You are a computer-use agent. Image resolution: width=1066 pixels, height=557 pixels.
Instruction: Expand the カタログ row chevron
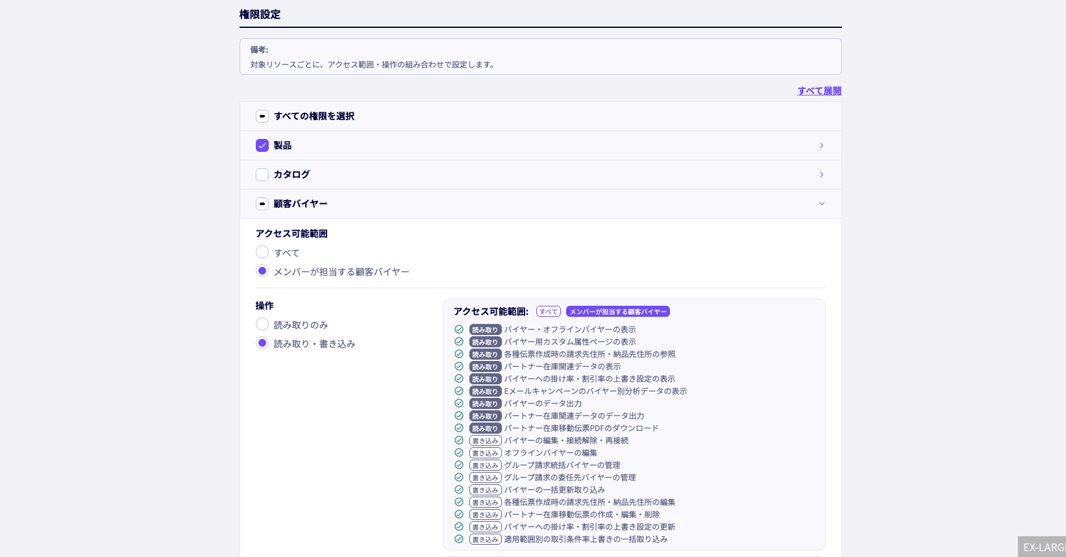tap(821, 175)
